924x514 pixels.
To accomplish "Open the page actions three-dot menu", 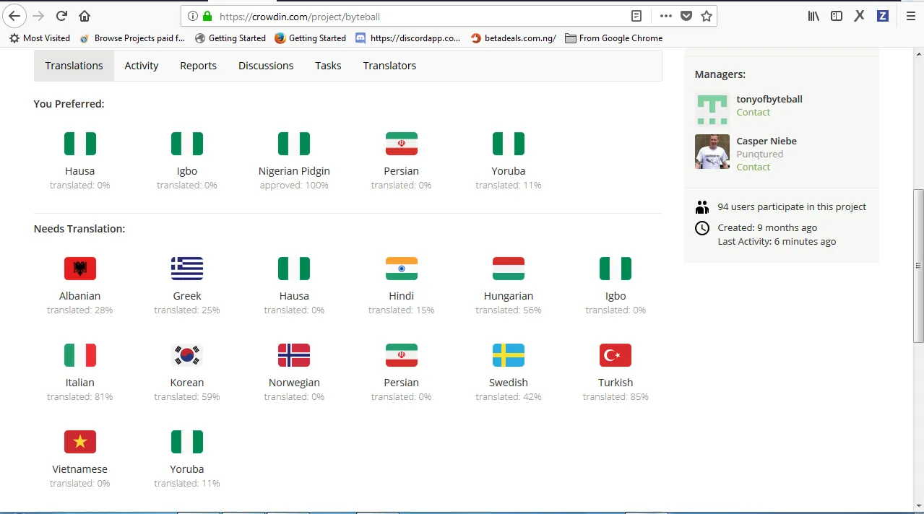I will (666, 16).
